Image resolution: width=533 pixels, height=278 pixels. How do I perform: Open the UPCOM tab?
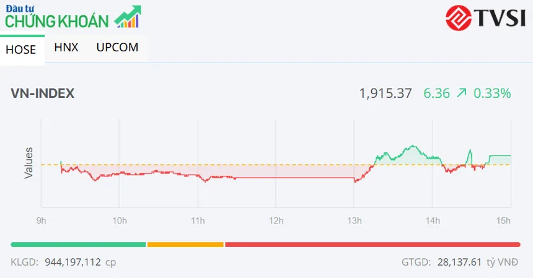click(x=117, y=47)
